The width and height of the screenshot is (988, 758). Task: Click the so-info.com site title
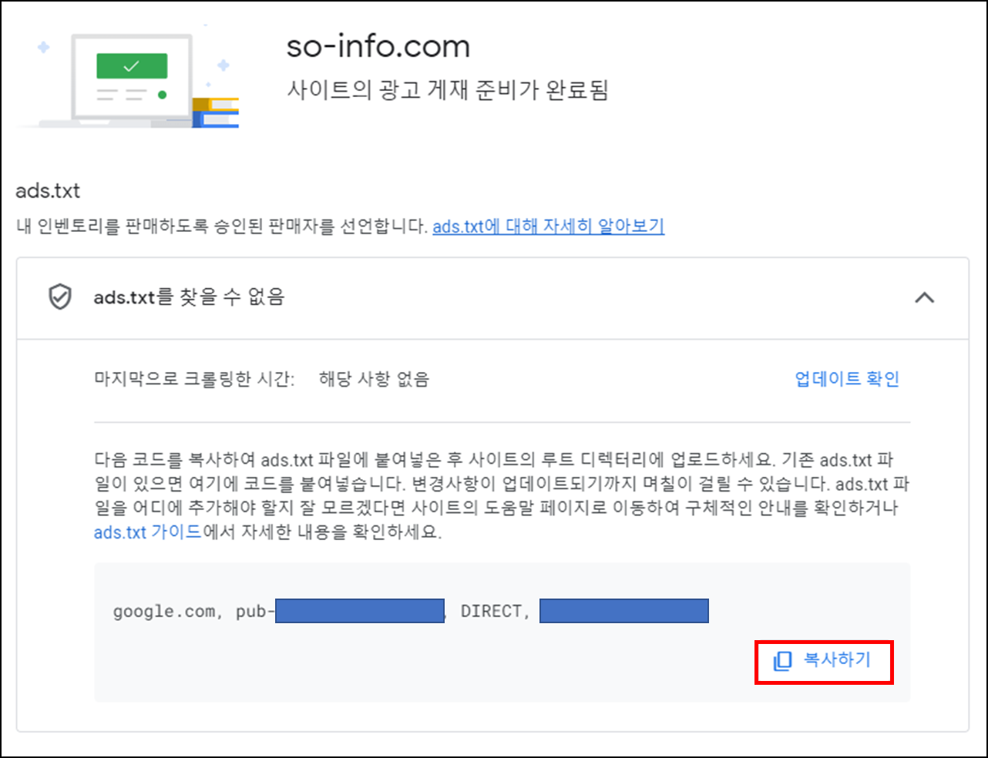click(x=378, y=47)
